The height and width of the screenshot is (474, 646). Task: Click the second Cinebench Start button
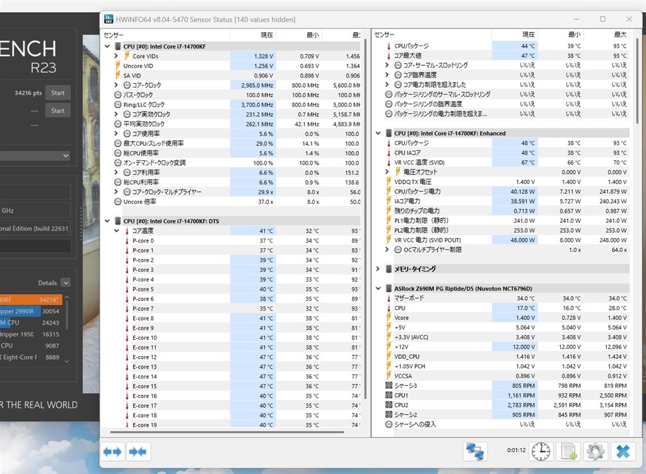[57, 110]
